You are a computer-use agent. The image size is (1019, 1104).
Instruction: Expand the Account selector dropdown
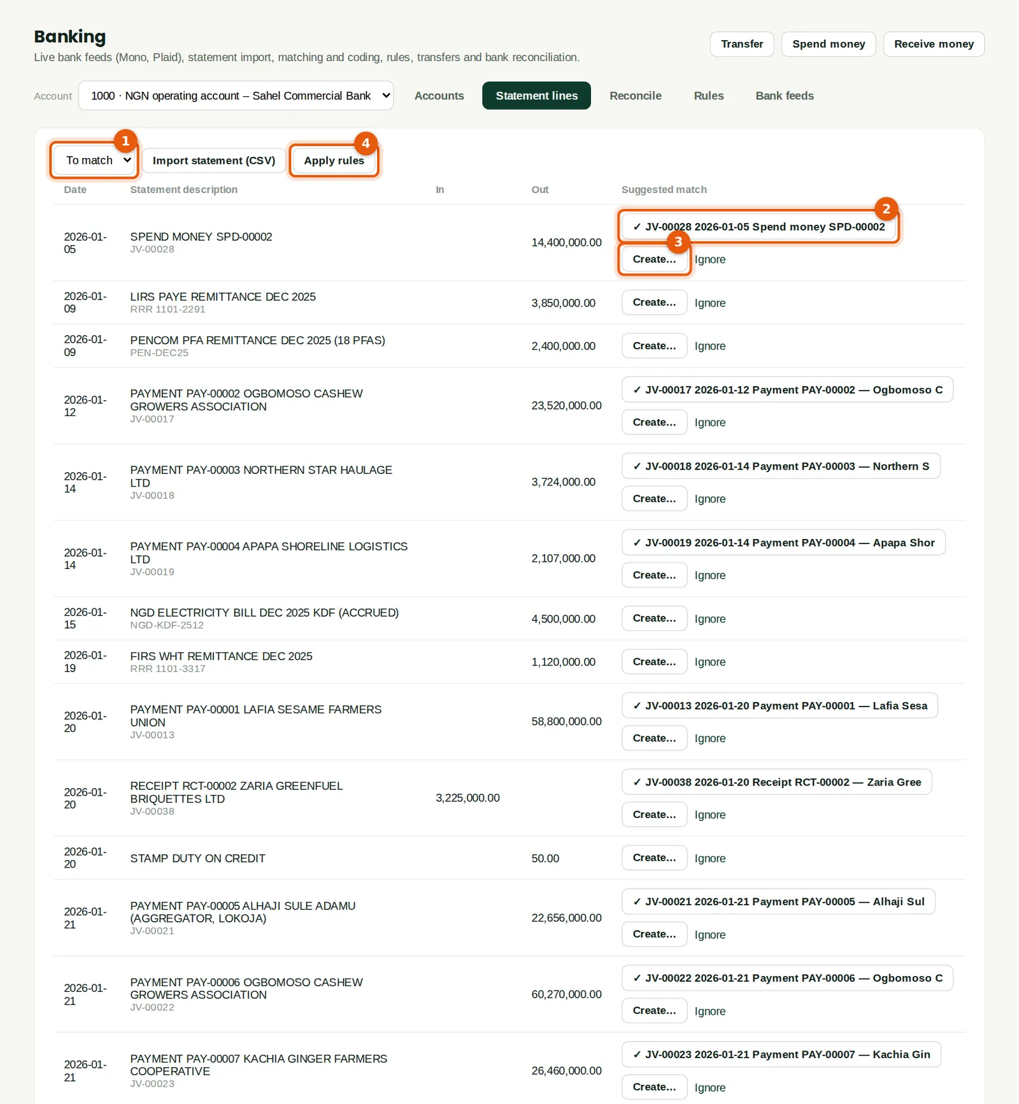236,96
